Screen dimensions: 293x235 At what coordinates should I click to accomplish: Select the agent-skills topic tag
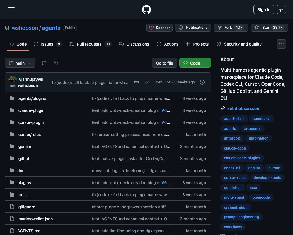(234, 119)
